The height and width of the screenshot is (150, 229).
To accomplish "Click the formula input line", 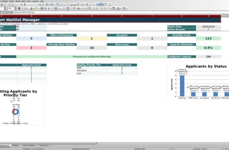I will pyautogui.click(x=121, y=12).
